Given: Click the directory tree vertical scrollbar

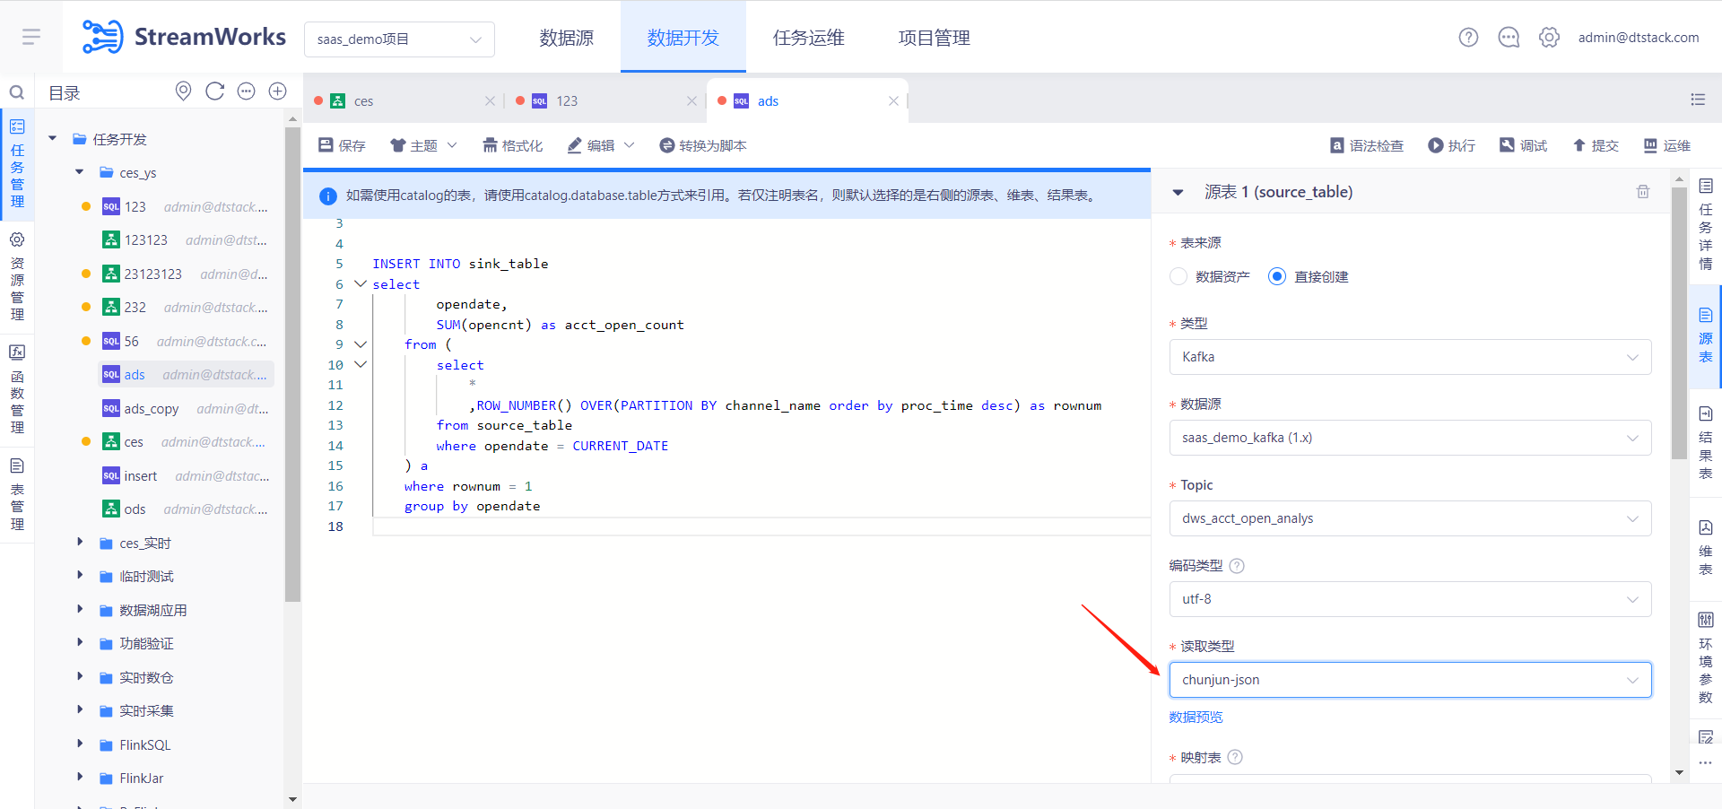Looking at the screenshot, I should coord(292,363).
